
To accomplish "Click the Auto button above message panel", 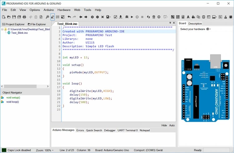I will [172, 125].
